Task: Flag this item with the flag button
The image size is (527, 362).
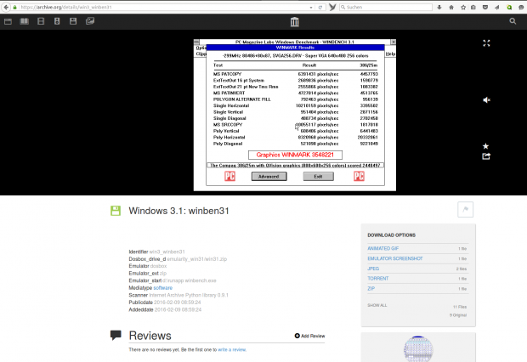Action: coord(465,209)
